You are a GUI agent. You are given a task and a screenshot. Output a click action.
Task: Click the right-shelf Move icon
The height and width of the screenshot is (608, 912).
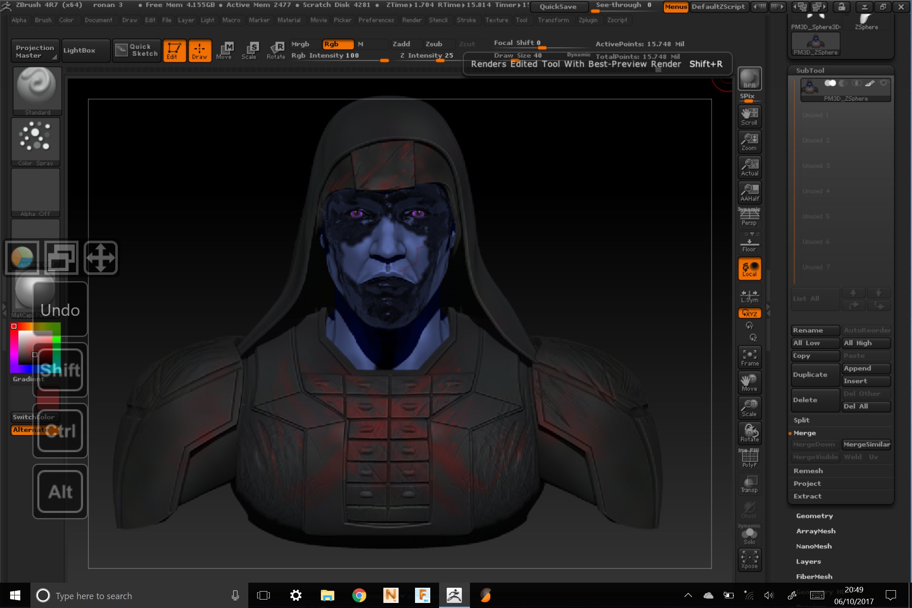[x=749, y=383]
